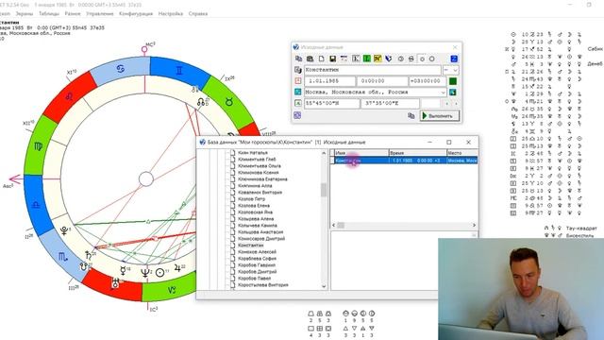Click the camera snapshot icon in Исходные данные toolbar
The image size is (604, 340).
(x=310, y=59)
